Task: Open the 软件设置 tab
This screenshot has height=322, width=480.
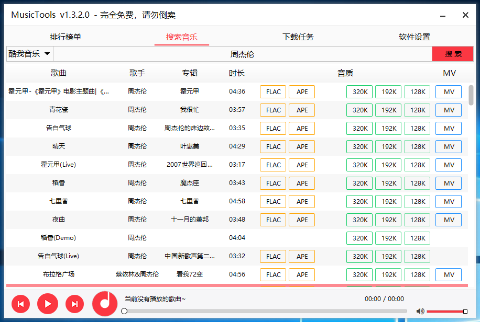Action: pos(414,37)
